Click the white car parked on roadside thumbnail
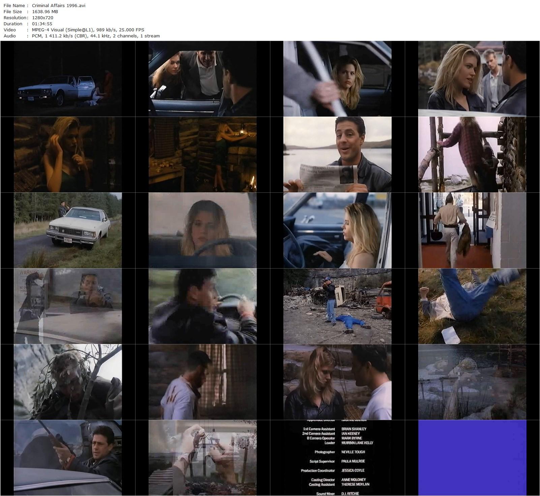Screen dimensions: 540x496 tap(68, 230)
